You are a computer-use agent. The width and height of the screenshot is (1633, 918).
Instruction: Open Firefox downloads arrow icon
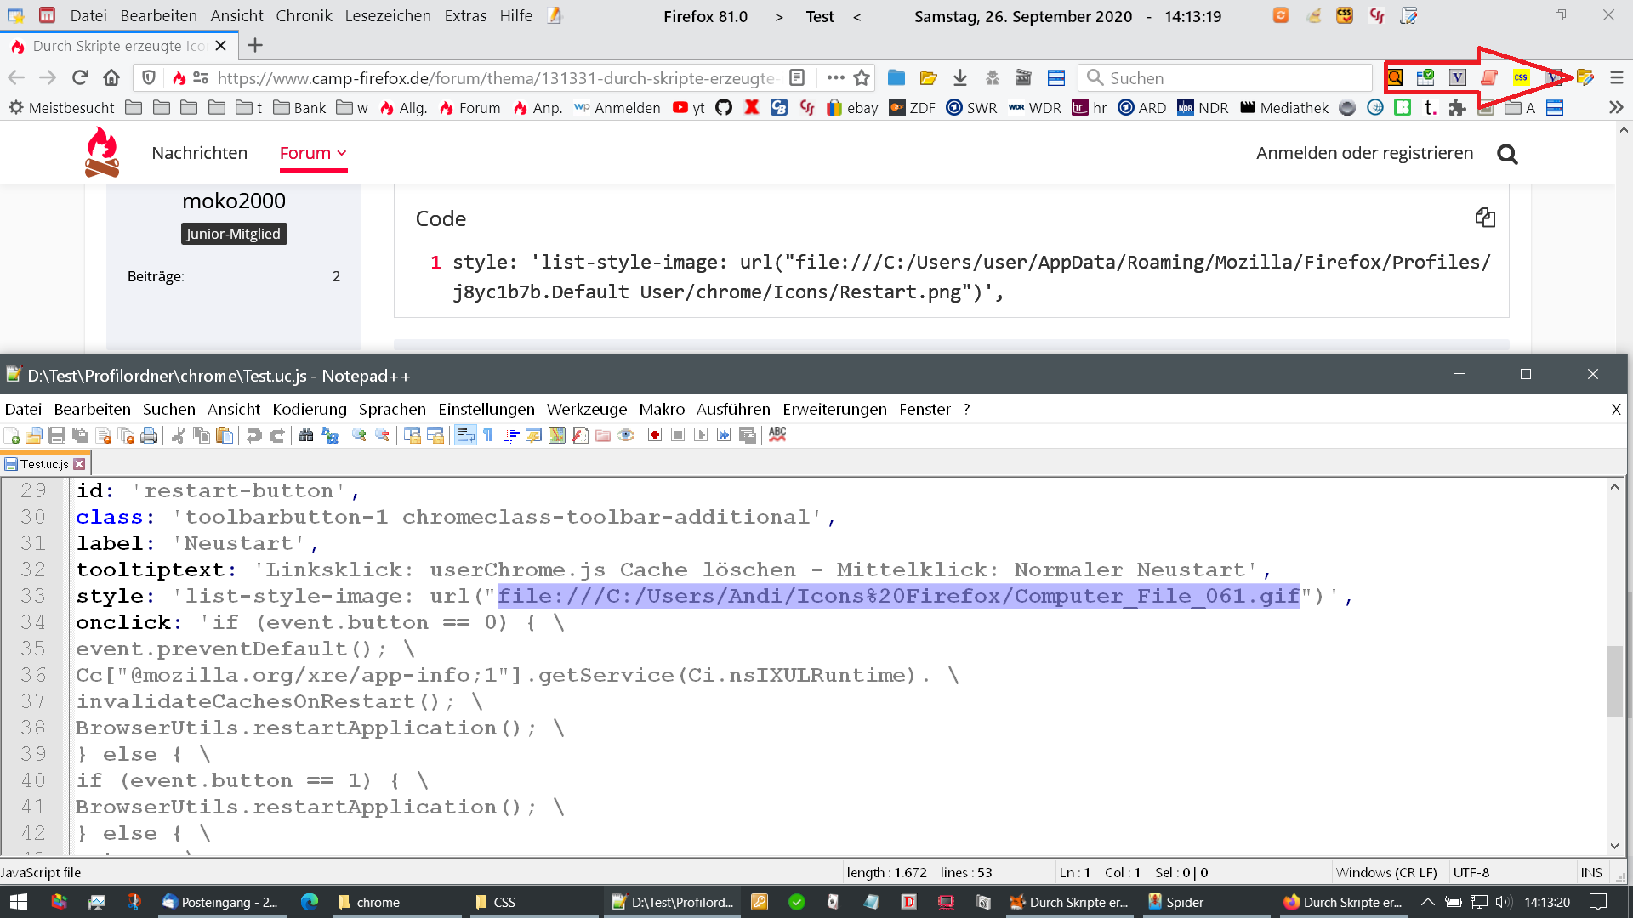point(960,78)
